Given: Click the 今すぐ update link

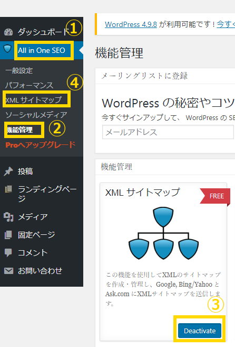Looking at the screenshot, I should pyautogui.click(x=226, y=24).
